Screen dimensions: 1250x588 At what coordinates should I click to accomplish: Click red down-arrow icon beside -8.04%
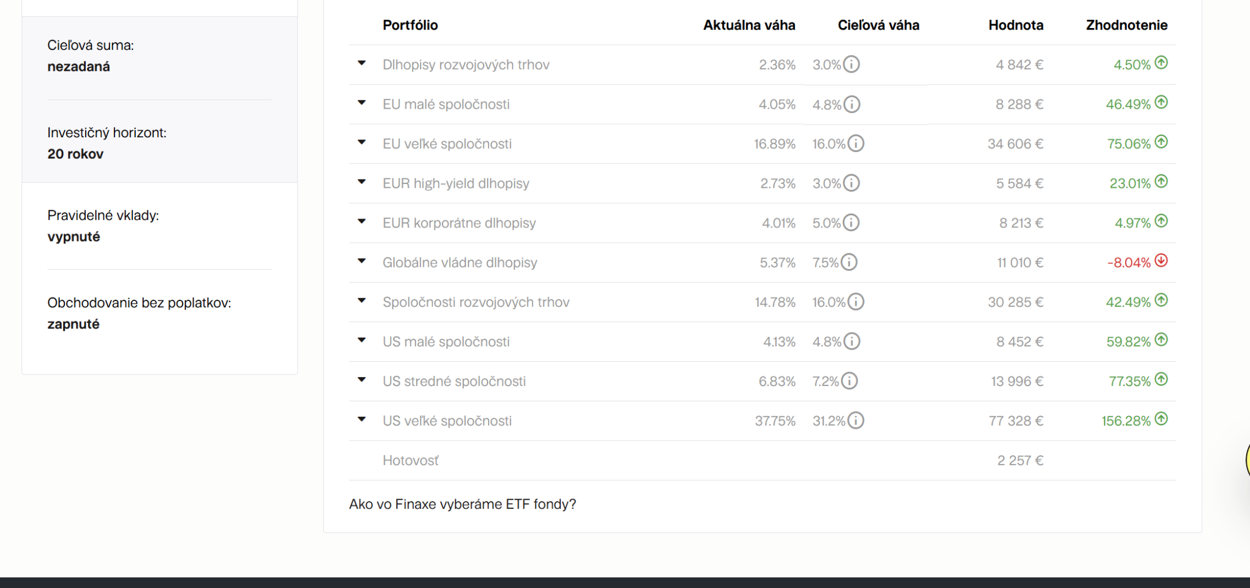point(1161,261)
